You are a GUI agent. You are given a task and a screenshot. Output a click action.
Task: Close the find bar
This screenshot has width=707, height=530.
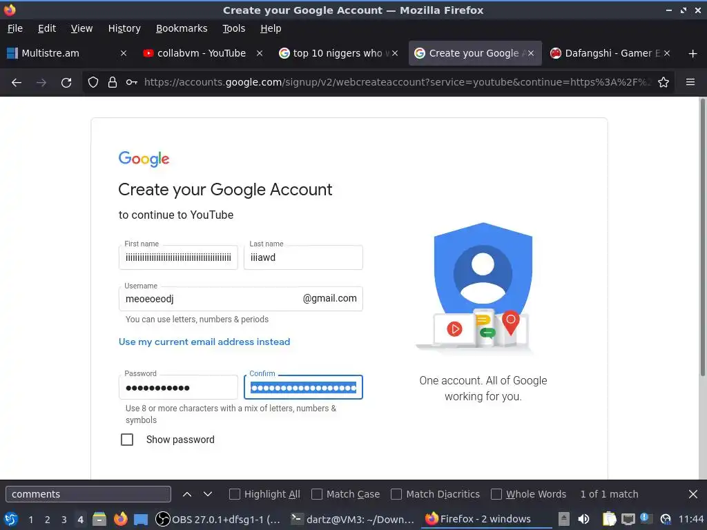coord(693,494)
